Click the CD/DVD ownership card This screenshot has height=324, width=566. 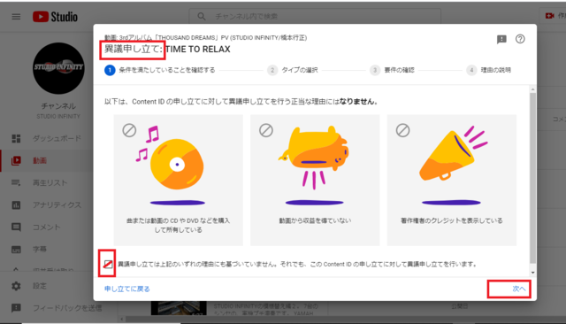click(179, 181)
